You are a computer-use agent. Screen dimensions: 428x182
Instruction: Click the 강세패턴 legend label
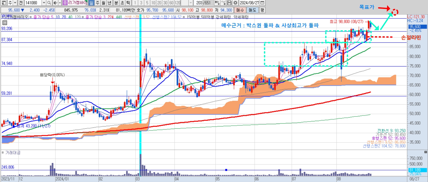point(224,17)
